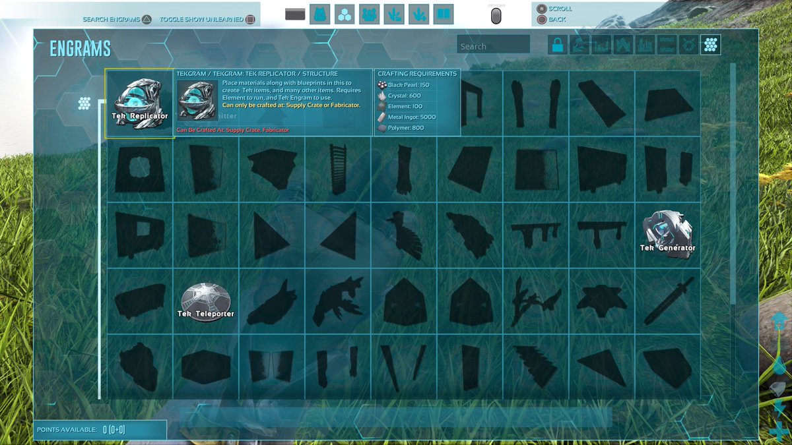This screenshot has width=792, height=445.
Task: Click the horned circle filter icon
Action: pos(689,45)
